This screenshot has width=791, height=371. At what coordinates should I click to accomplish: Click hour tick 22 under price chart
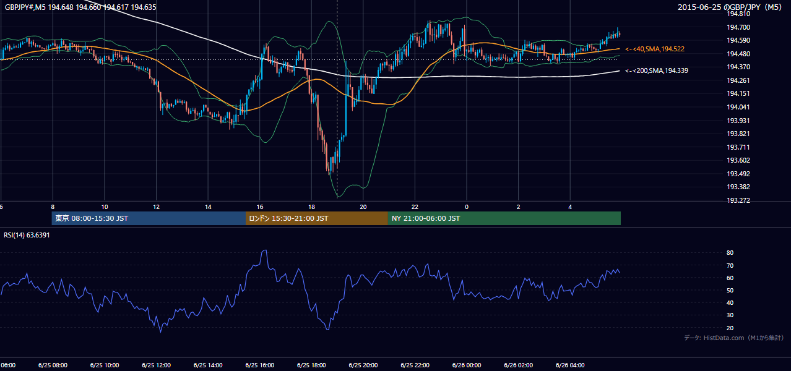(x=415, y=207)
